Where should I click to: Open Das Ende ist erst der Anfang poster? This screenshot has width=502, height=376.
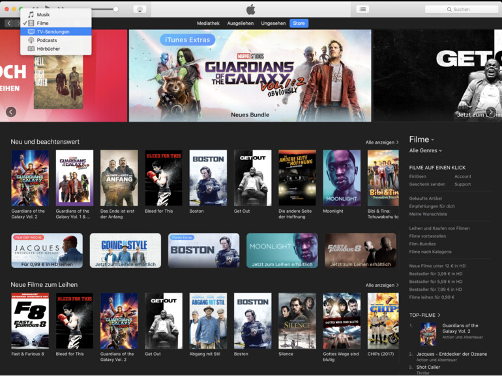(119, 178)
